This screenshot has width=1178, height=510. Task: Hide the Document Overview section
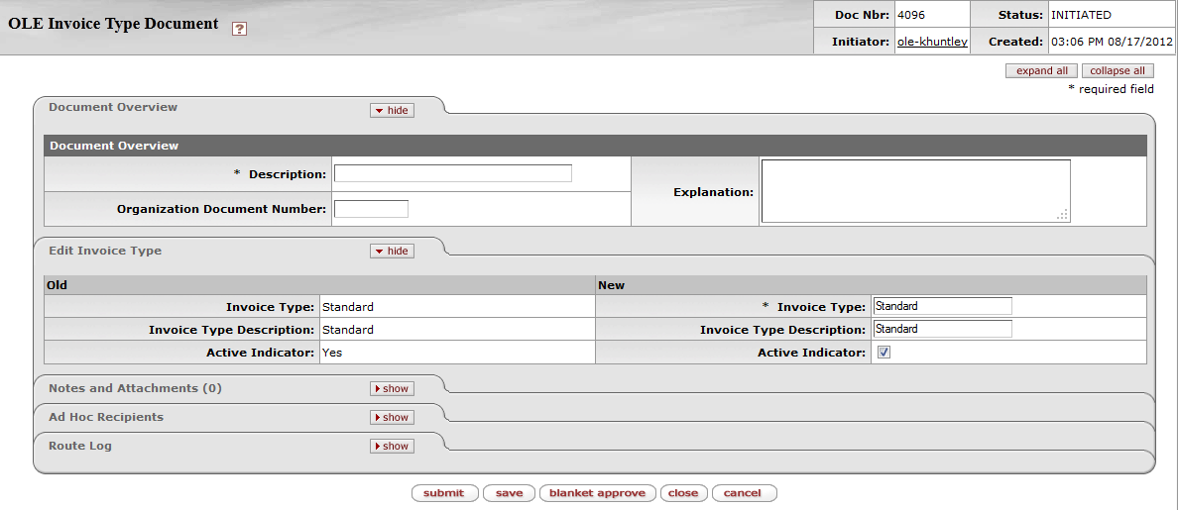coord(392,110)
